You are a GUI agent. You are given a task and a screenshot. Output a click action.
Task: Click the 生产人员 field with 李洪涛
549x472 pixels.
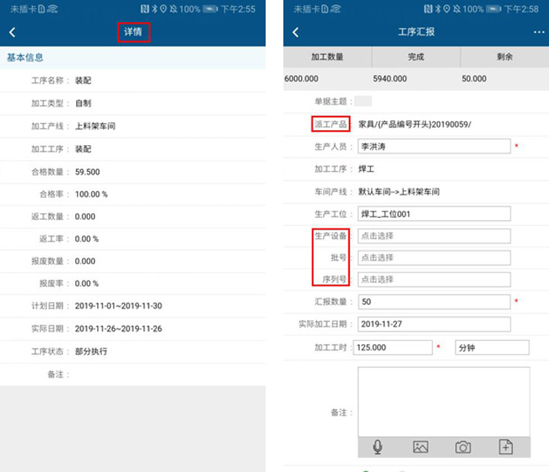tap(434, 147)
